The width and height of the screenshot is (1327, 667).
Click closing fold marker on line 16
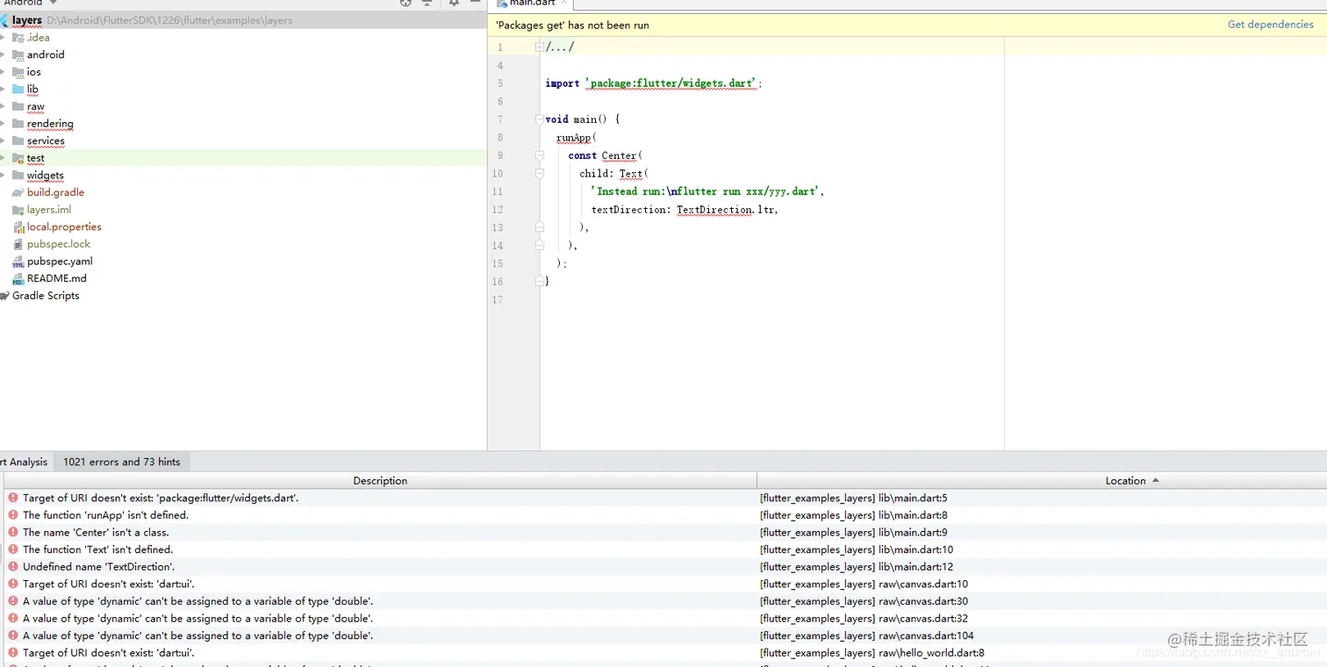pyautogui.click(x=539, y=282)
